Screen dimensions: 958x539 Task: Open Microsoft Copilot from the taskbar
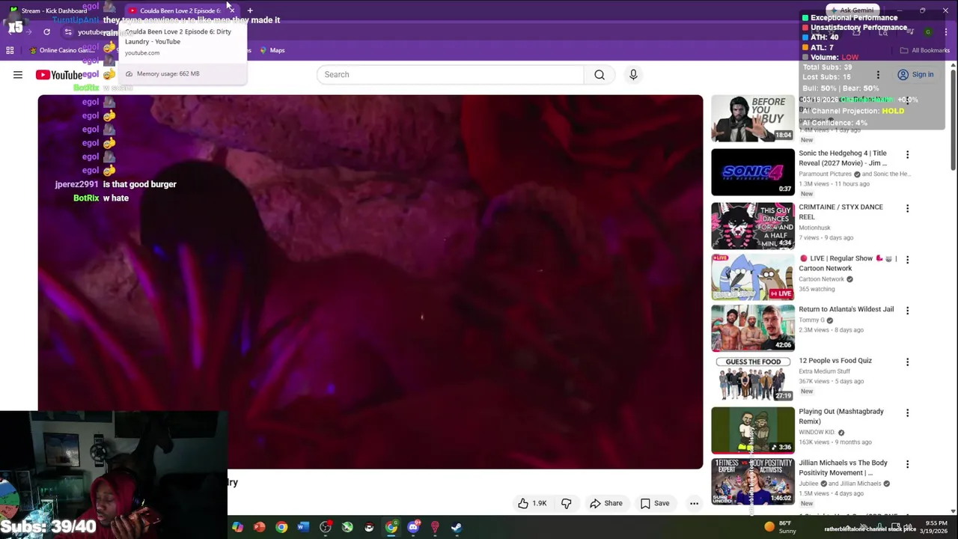tap(237, 527)
